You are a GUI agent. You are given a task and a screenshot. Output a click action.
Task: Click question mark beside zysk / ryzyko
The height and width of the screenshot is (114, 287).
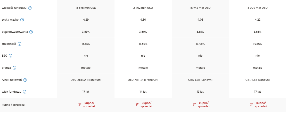coord(22,20)
